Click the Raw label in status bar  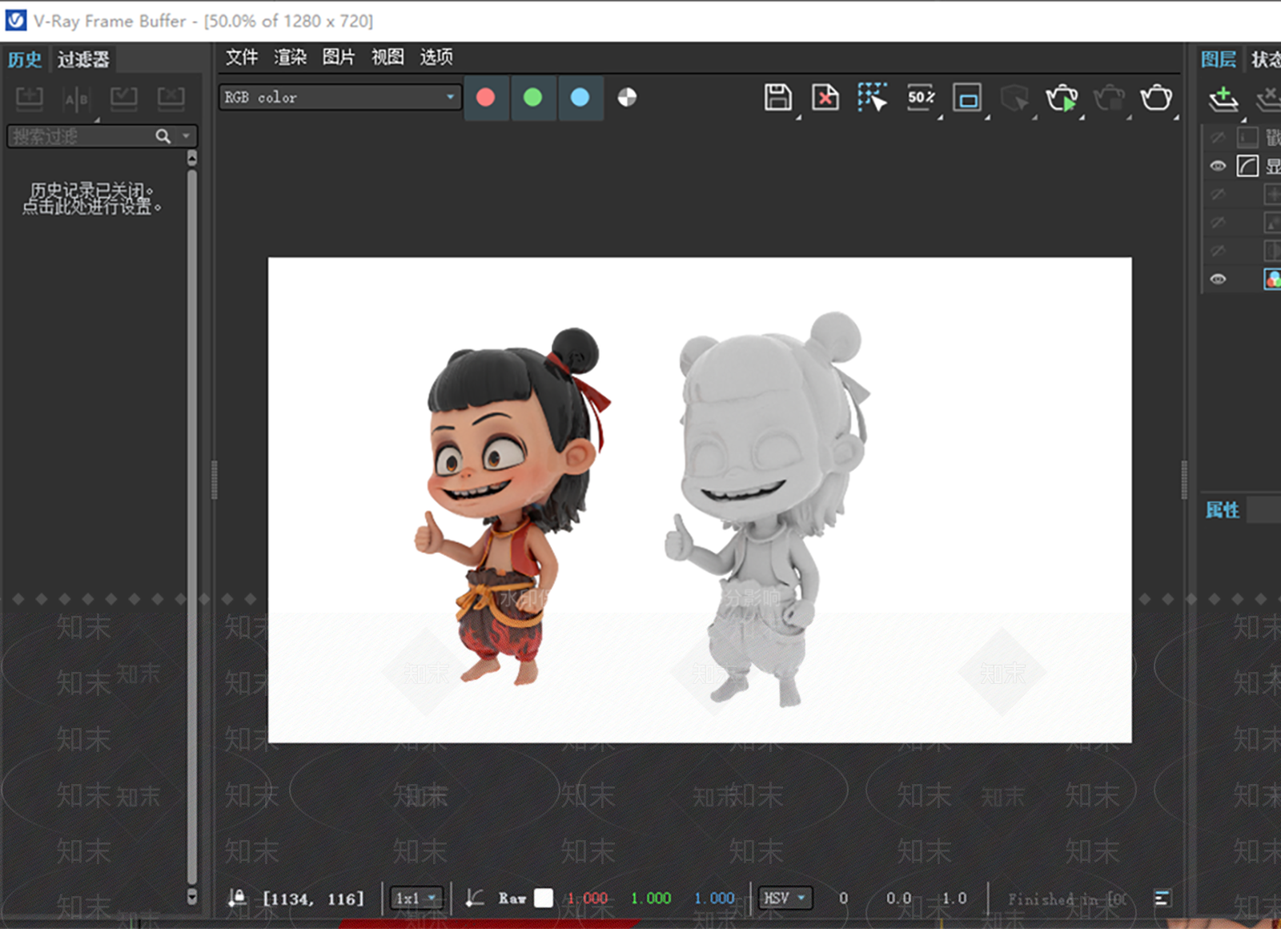tap(512, 898)
